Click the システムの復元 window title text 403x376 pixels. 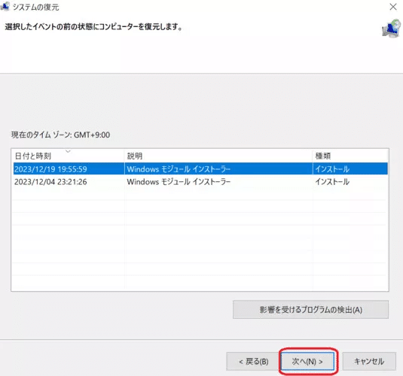36,7
